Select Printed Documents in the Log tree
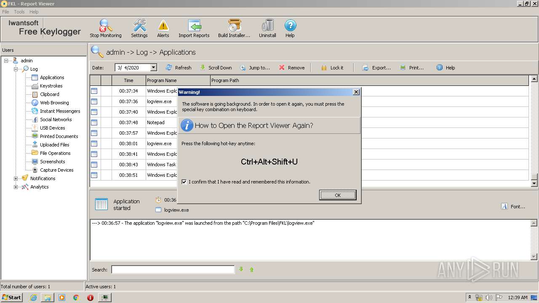 pyautogui.click(x=59, y=136)
